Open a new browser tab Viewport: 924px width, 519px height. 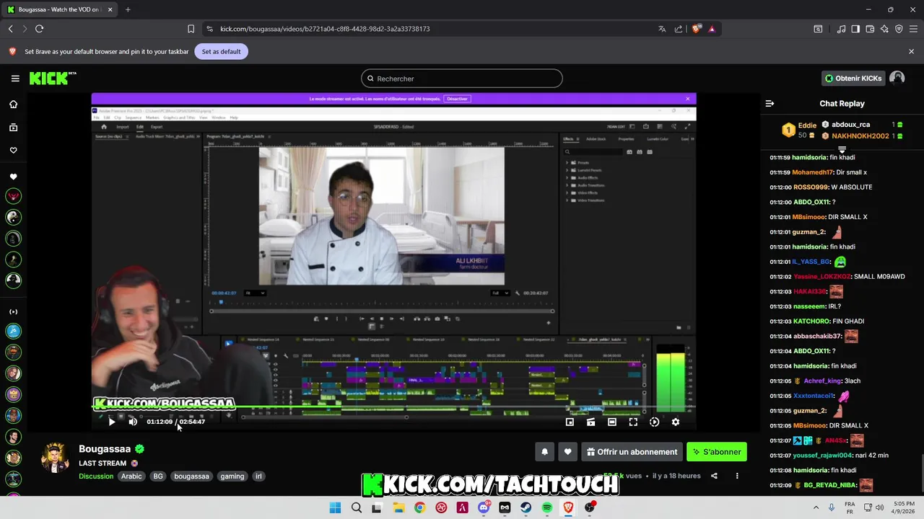click(x=128, y=9)
